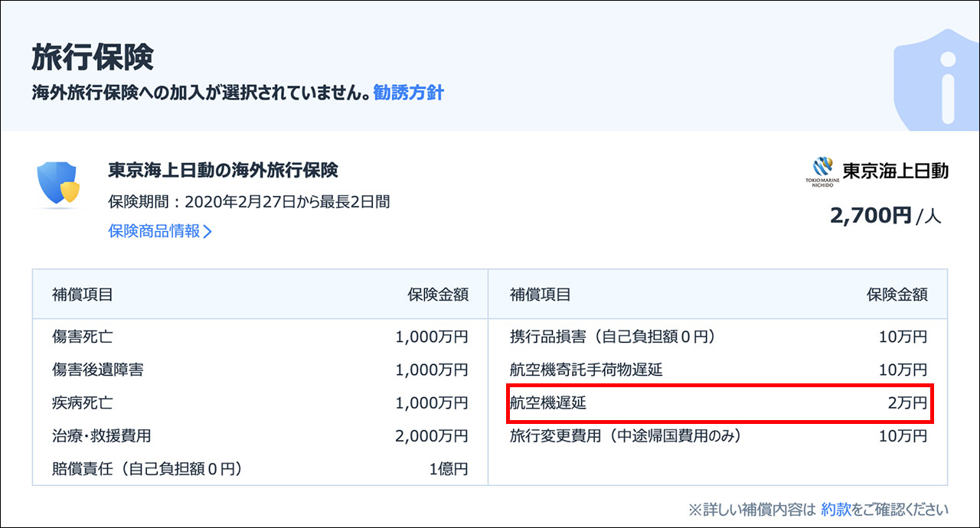The width and height of the screenshot is (980, 528).
Task: Click the right 保険金額 column header
Action: (x=897, y=295)
